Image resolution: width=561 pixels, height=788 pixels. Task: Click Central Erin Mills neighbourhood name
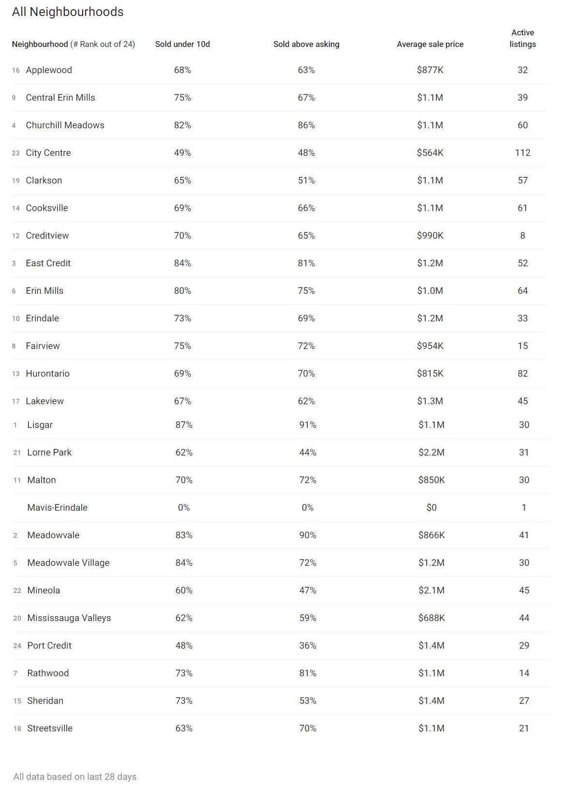(x=60, y=98)
